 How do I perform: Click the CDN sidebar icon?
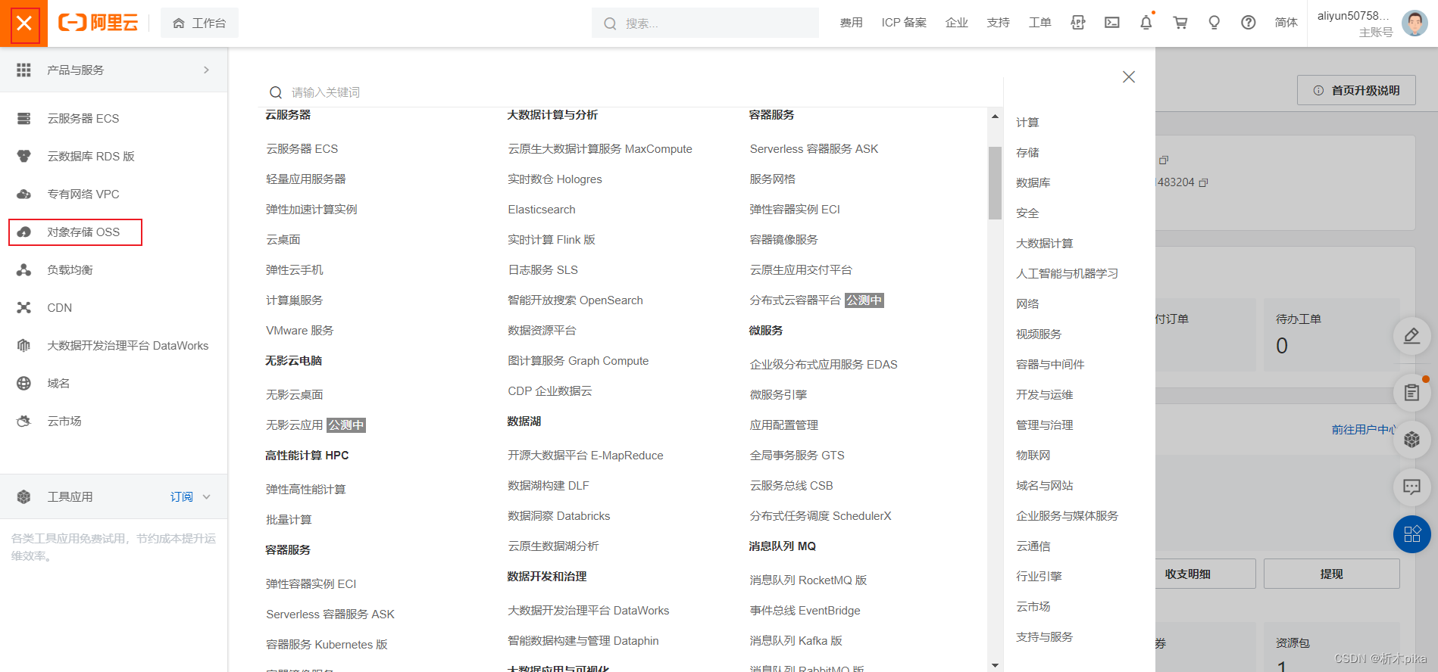point(23,307)
